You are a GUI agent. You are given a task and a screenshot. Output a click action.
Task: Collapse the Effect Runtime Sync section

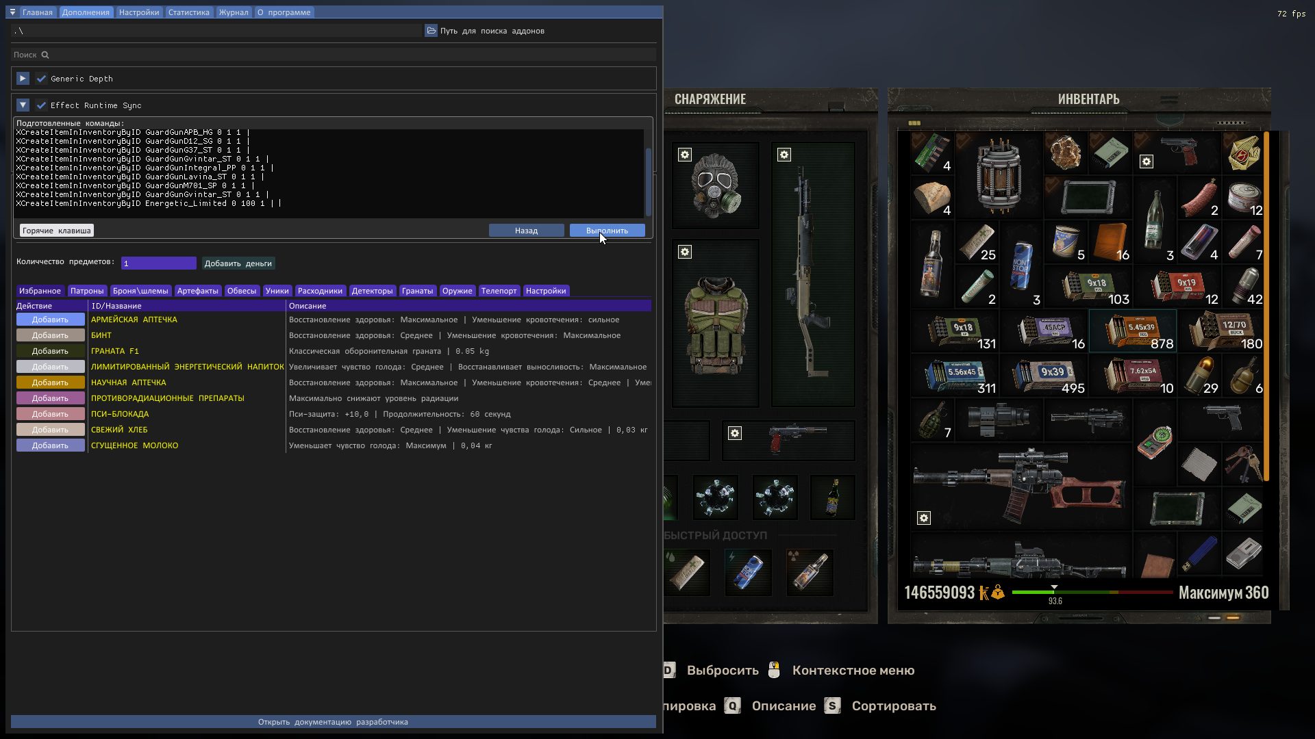click(x=23, y=105)
